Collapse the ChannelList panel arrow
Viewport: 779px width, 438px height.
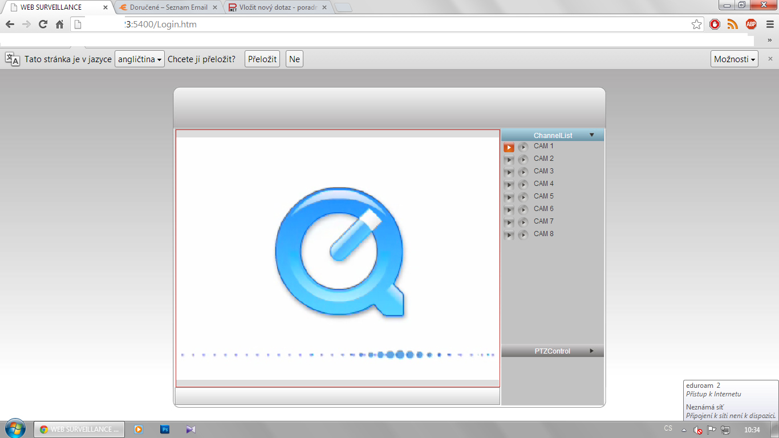592,135
